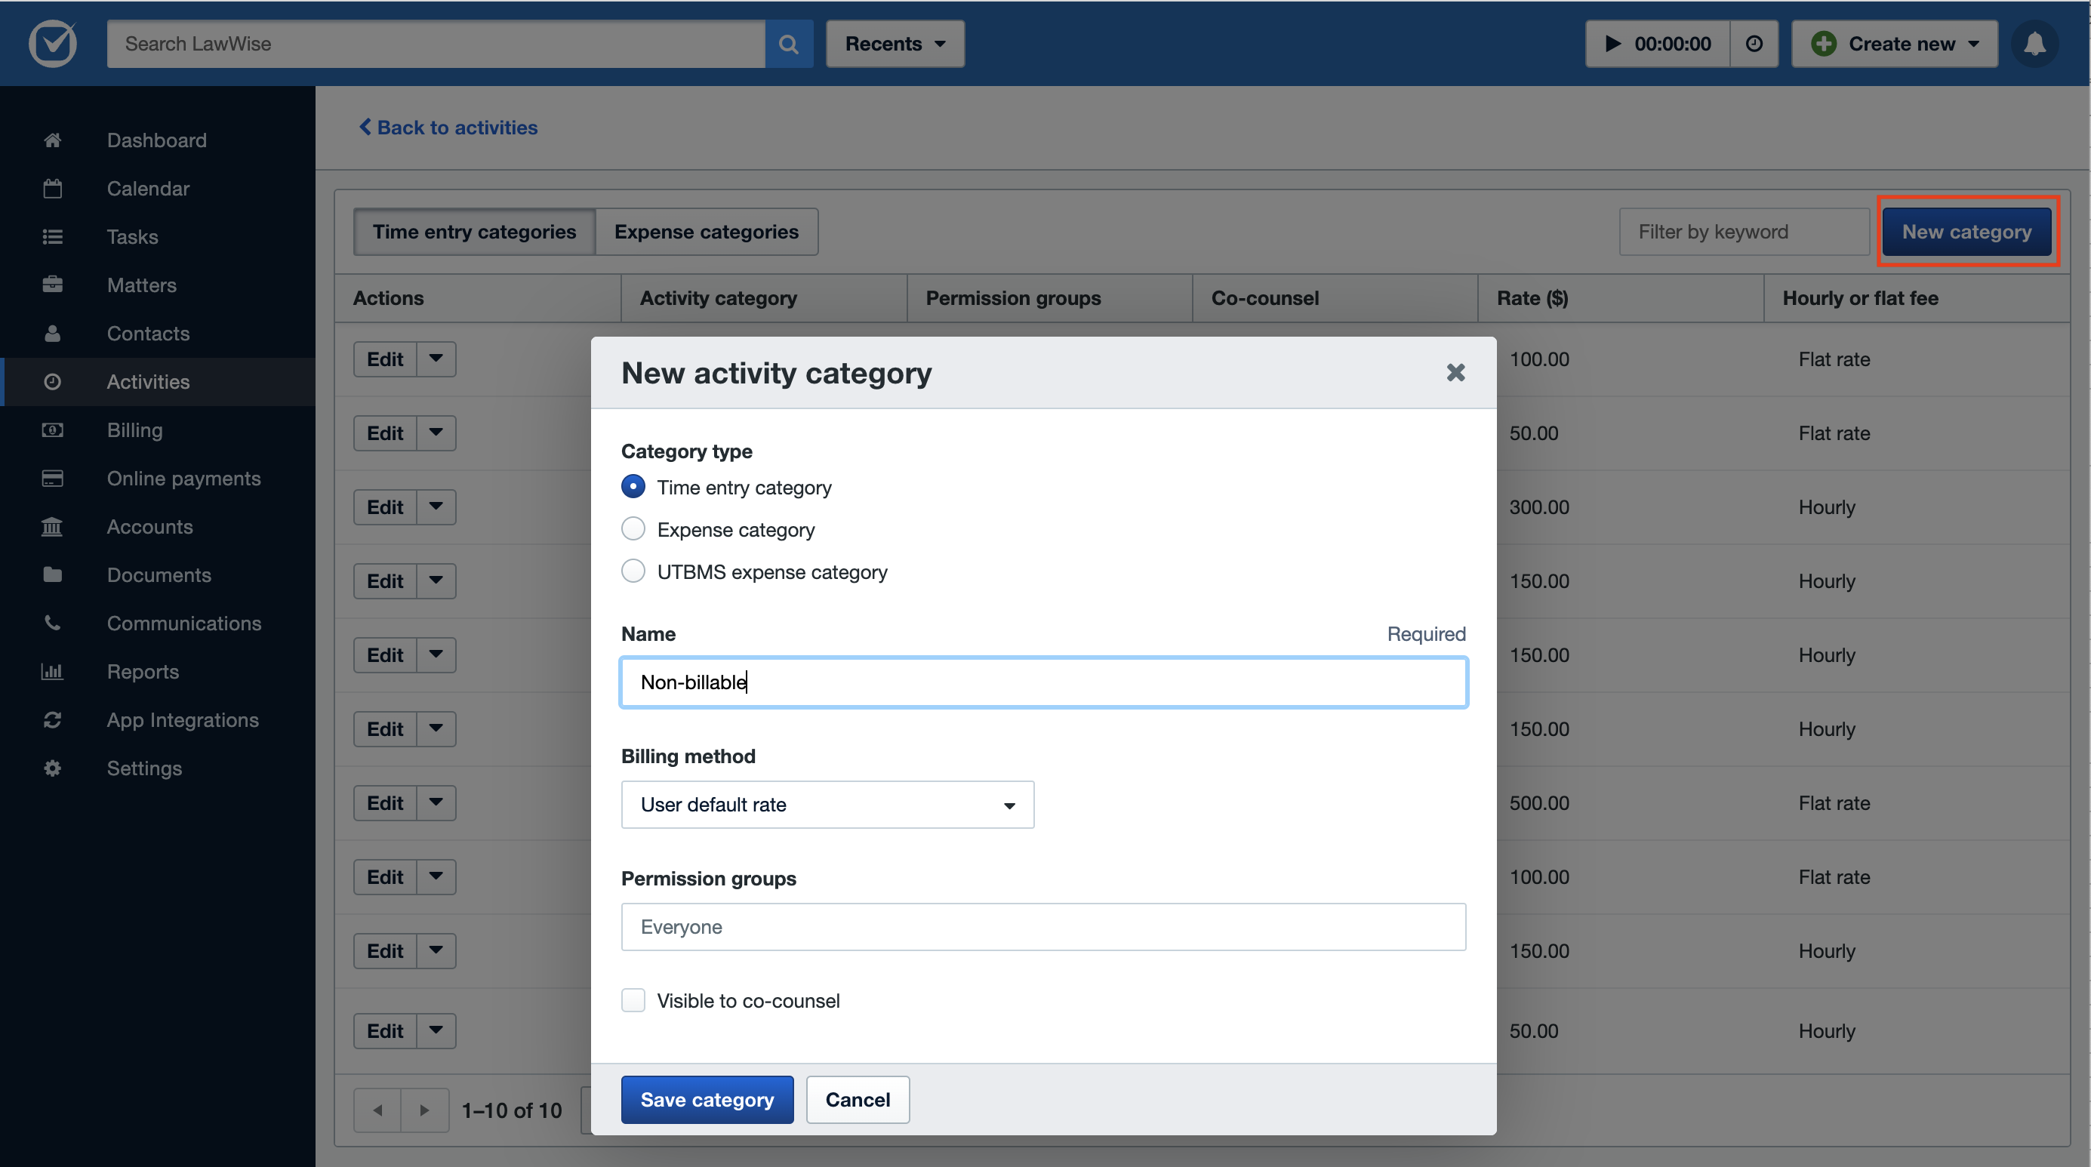The image size is (2091, 1167).
Task: Click Cancel in the dialog
Action: pyautogui.click(x=858, y=1099)
